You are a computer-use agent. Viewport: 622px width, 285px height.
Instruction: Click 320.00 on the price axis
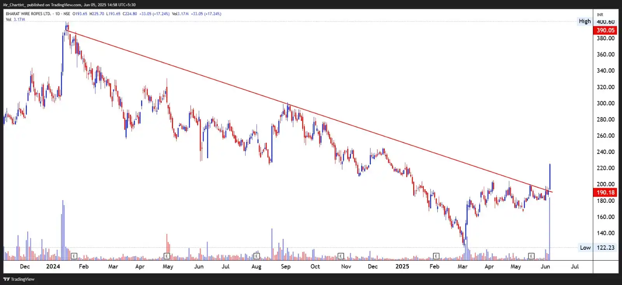pos(605,87)
